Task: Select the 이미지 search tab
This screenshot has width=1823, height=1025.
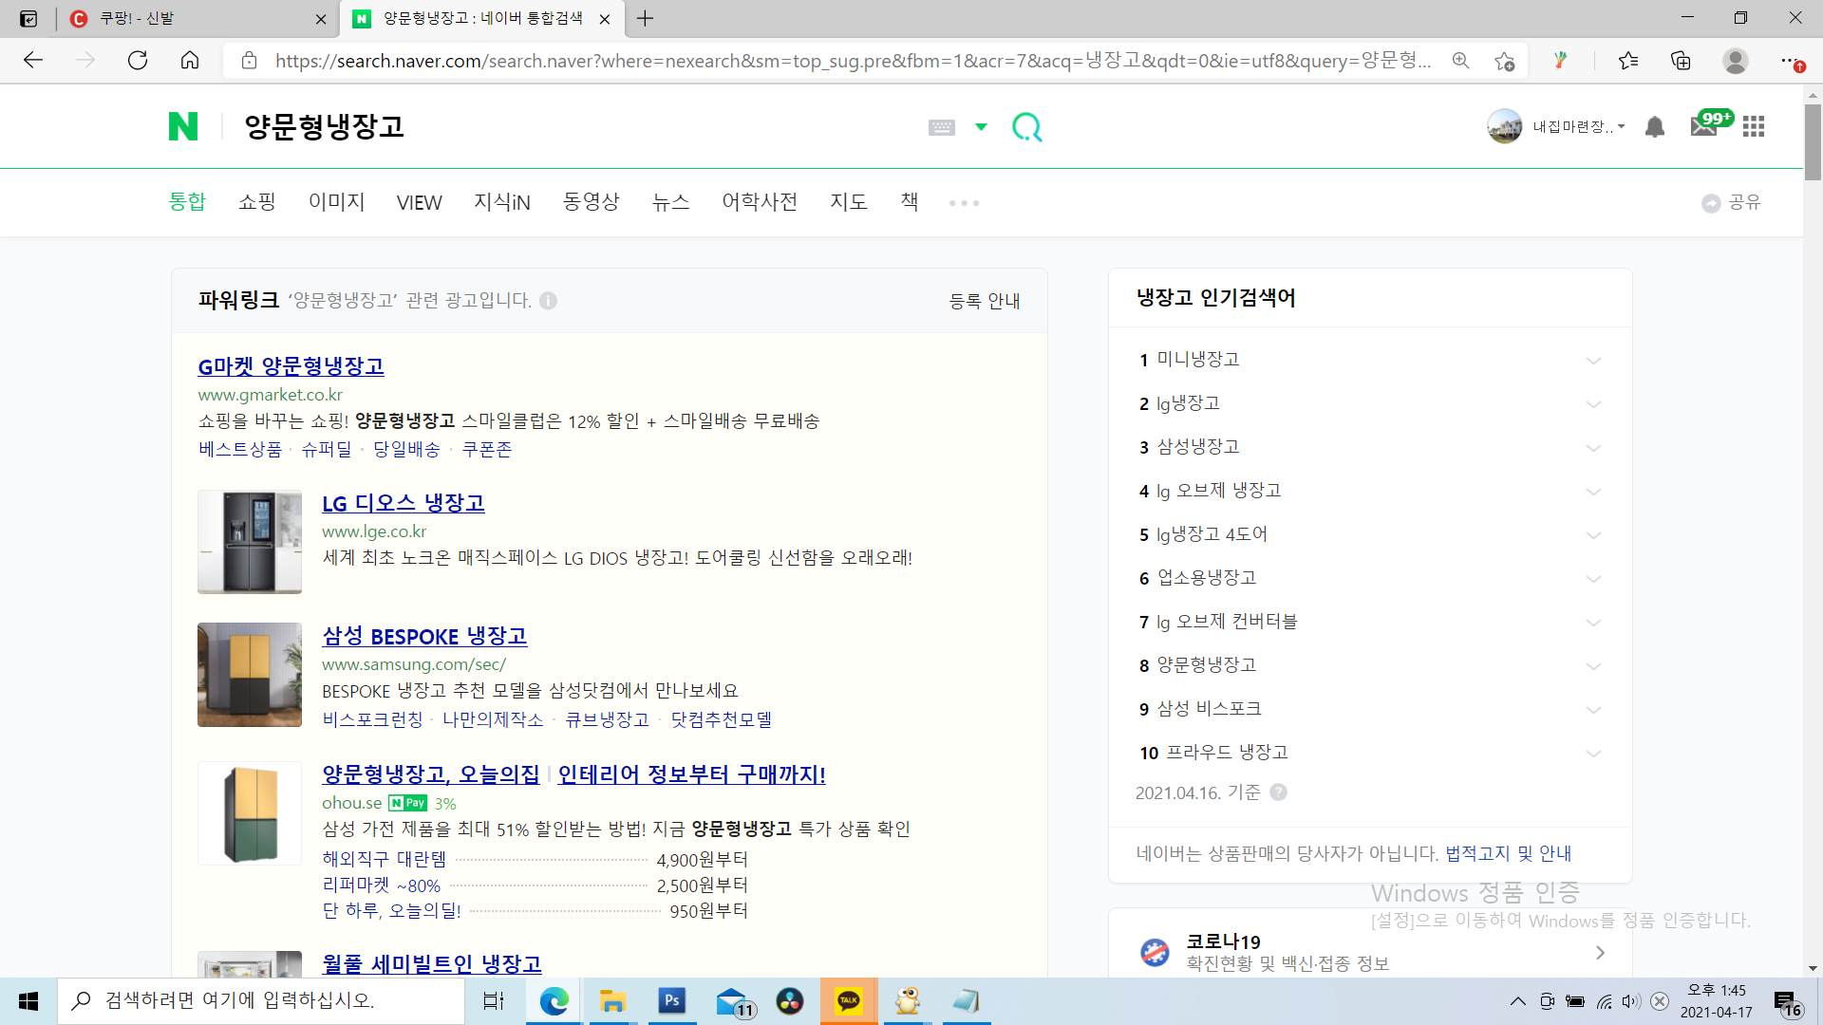Action: [x=336, y=202]
